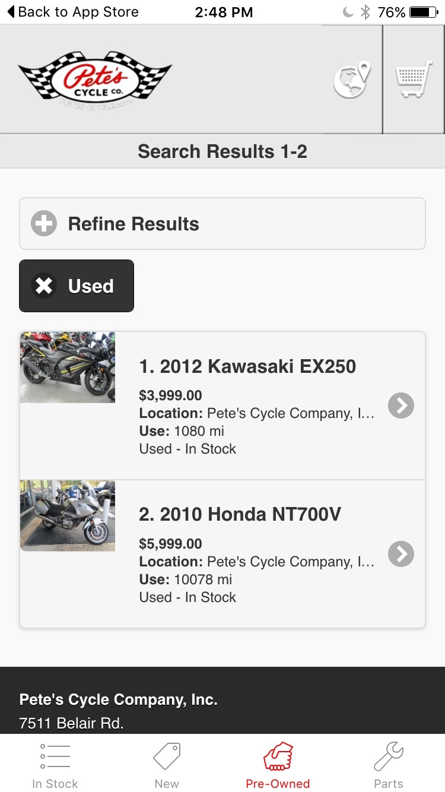
Task: Open Kawasaki EX250 details arrow
Action: (401, 405)
